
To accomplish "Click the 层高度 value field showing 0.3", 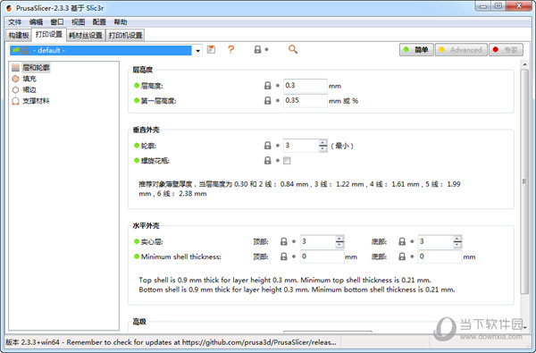I will (305, 86).
